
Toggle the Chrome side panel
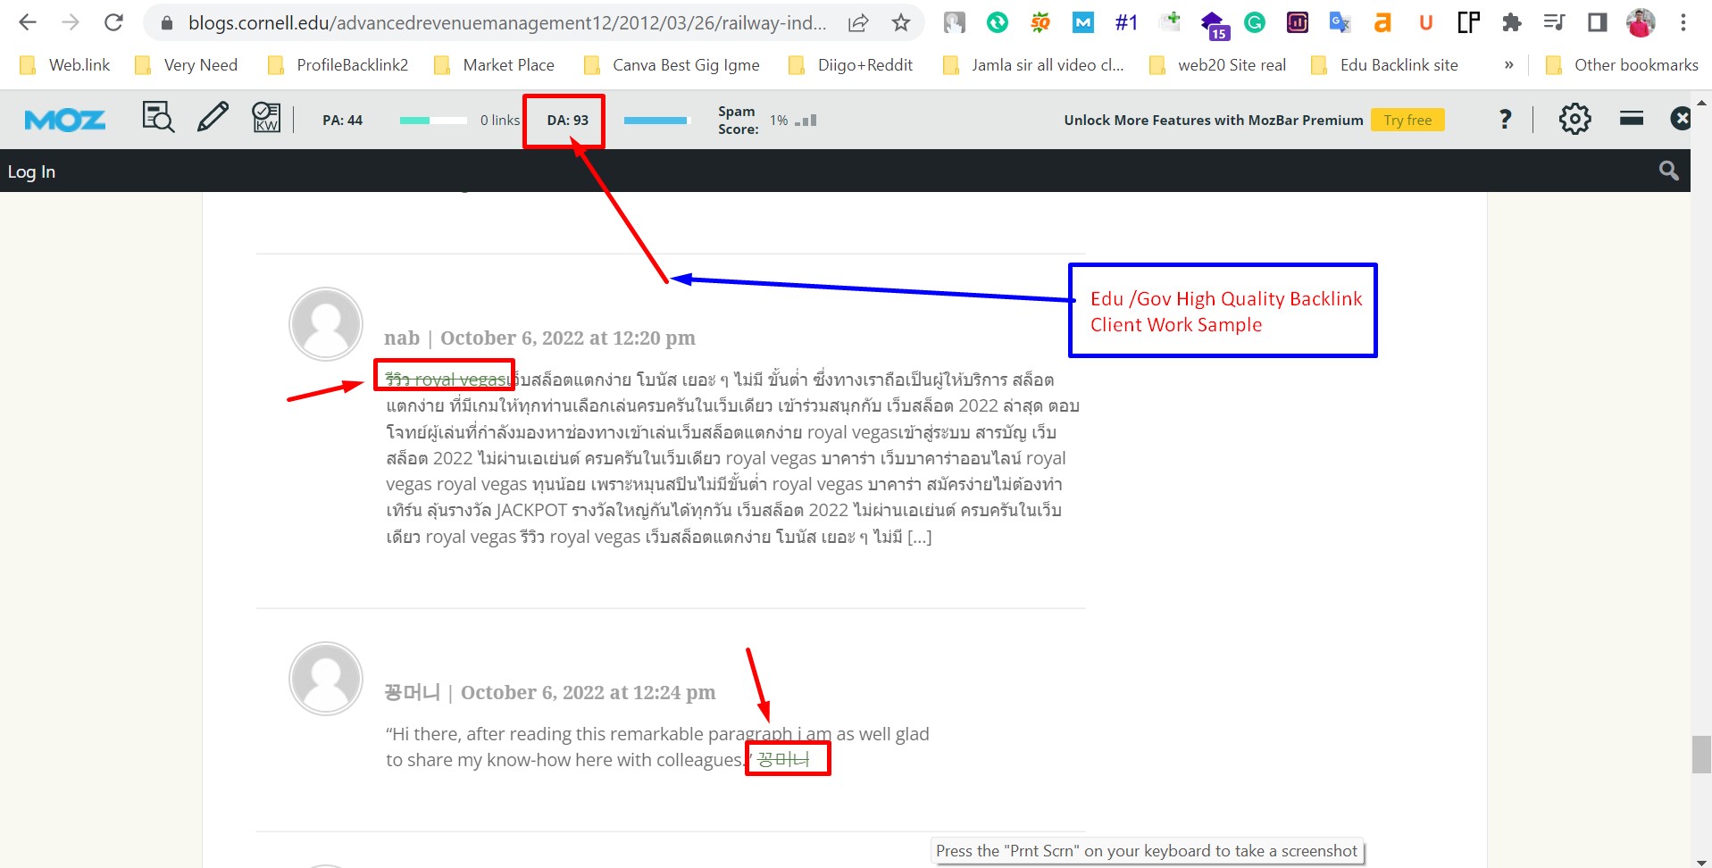pos(1597,23)
